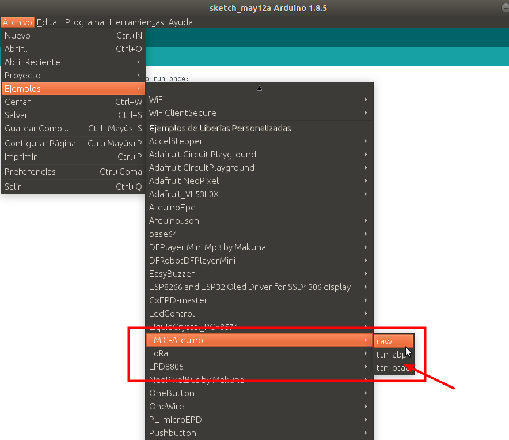The width and height of the screenshot is (509, 440).
Task: Select the highlighted LMIC-Arduino entry
Action: pos(259,340)
